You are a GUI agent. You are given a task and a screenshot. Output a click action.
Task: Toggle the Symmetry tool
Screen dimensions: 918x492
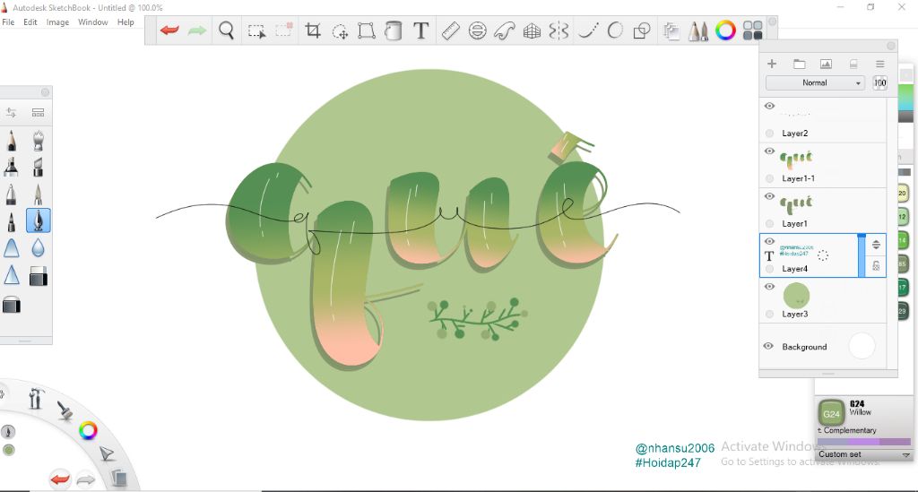[559, 30]
